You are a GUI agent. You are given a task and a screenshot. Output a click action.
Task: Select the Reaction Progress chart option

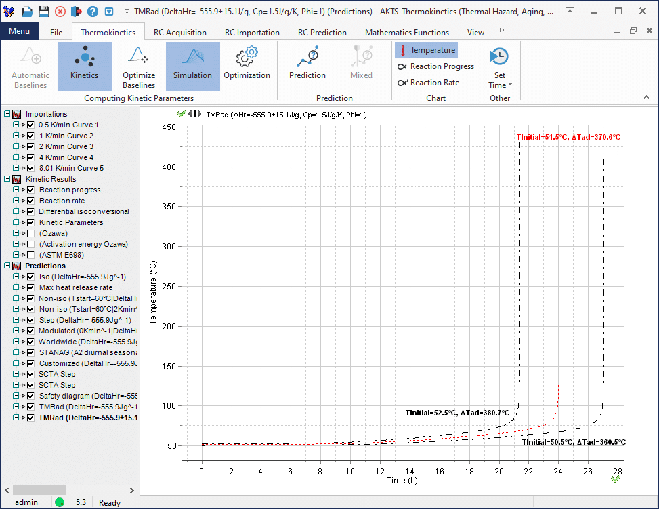[x=442, y=66]
